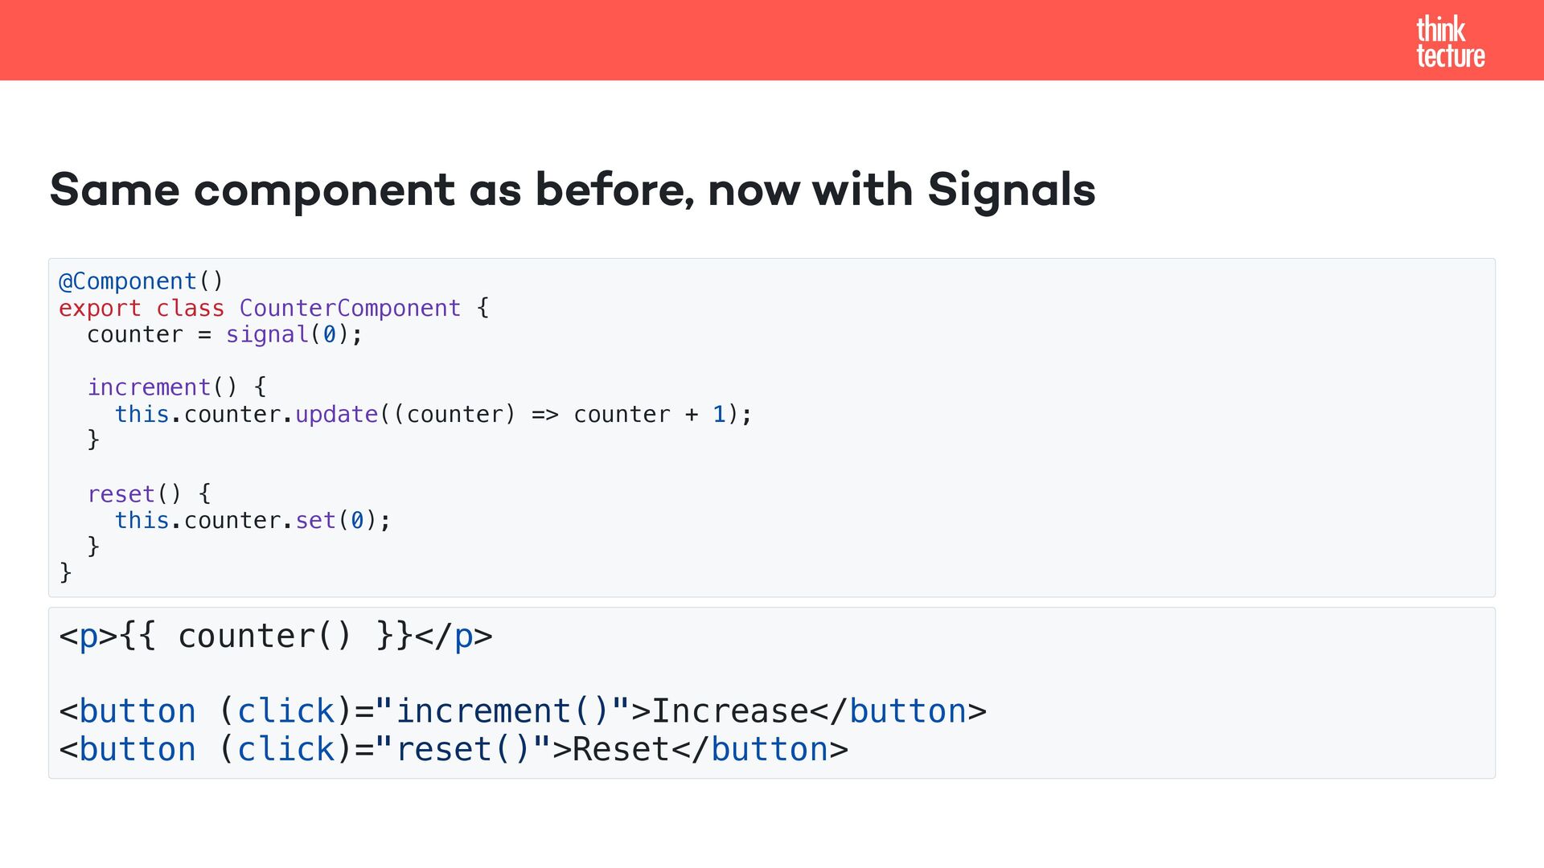Click the this keyword inside increment method
1544x868 pixels.
click(142, 414)
